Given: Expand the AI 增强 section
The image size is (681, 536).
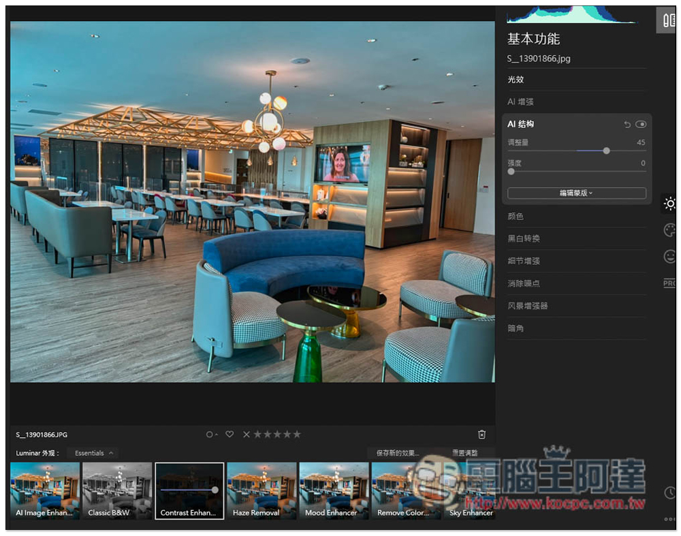Looking at the screenshot, I should (576, 101).
